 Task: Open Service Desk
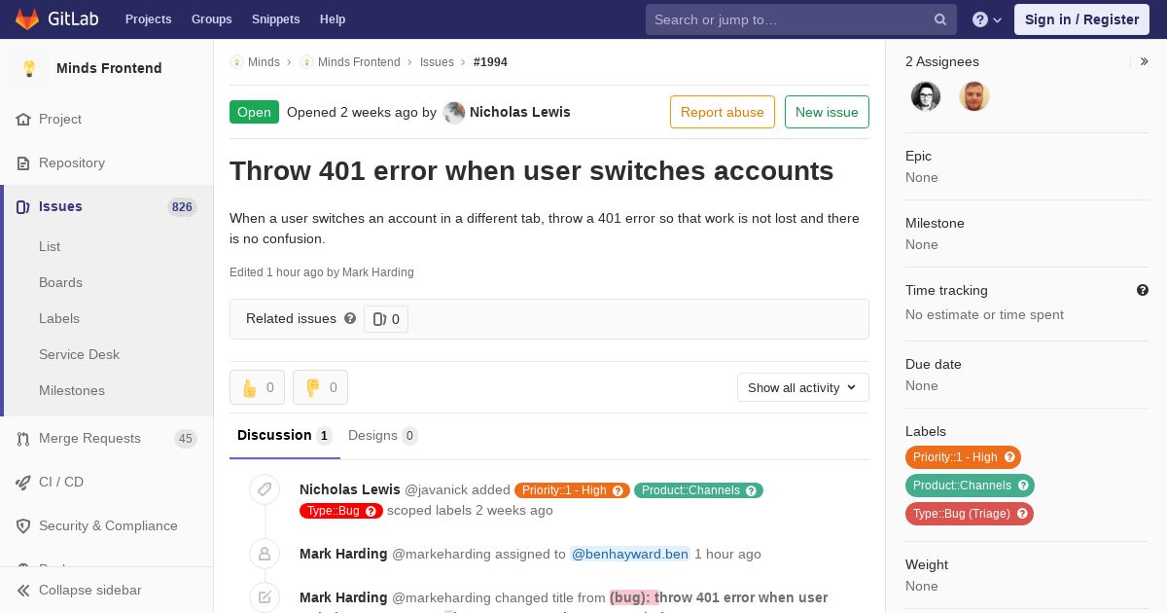click(79, 354)
